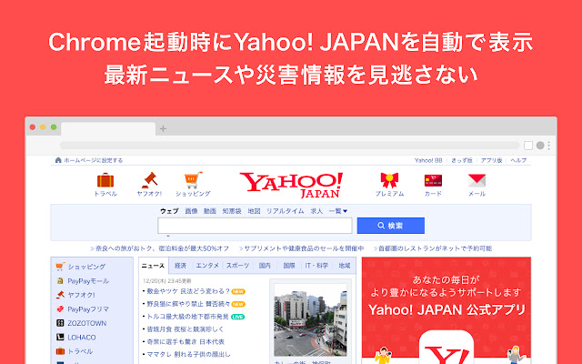
Task: Click sidebar ZOZOTOWN icon
Action: click(60, 323)
